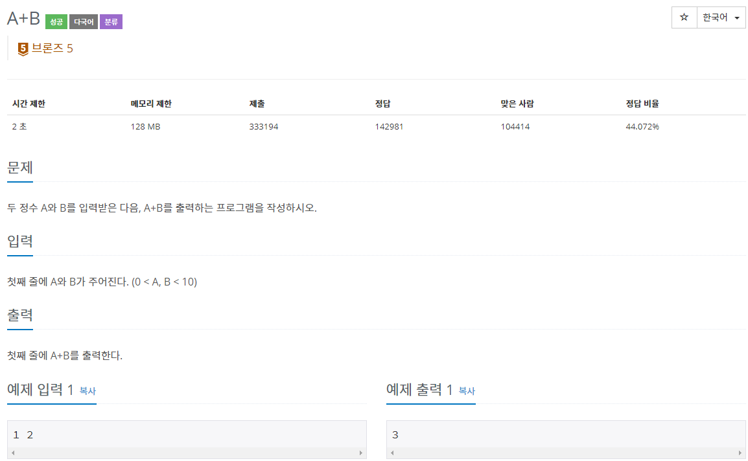
Task: Click the 44.072% acceptance ratio
Action: (642, 126)
